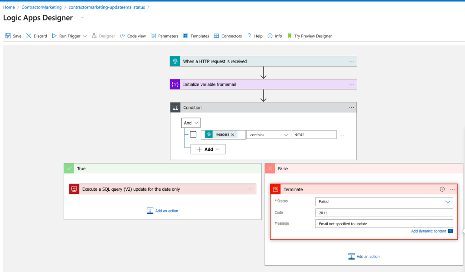Screen dimensions: 465x272
Task: Click the False branch header
Action: click(364, 168)
